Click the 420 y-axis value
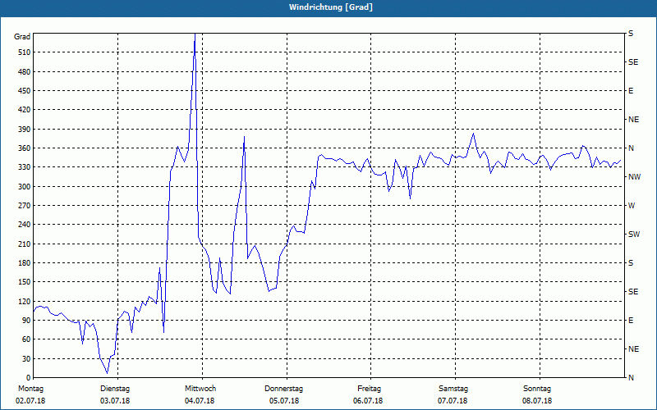 [x=25, y=110]
